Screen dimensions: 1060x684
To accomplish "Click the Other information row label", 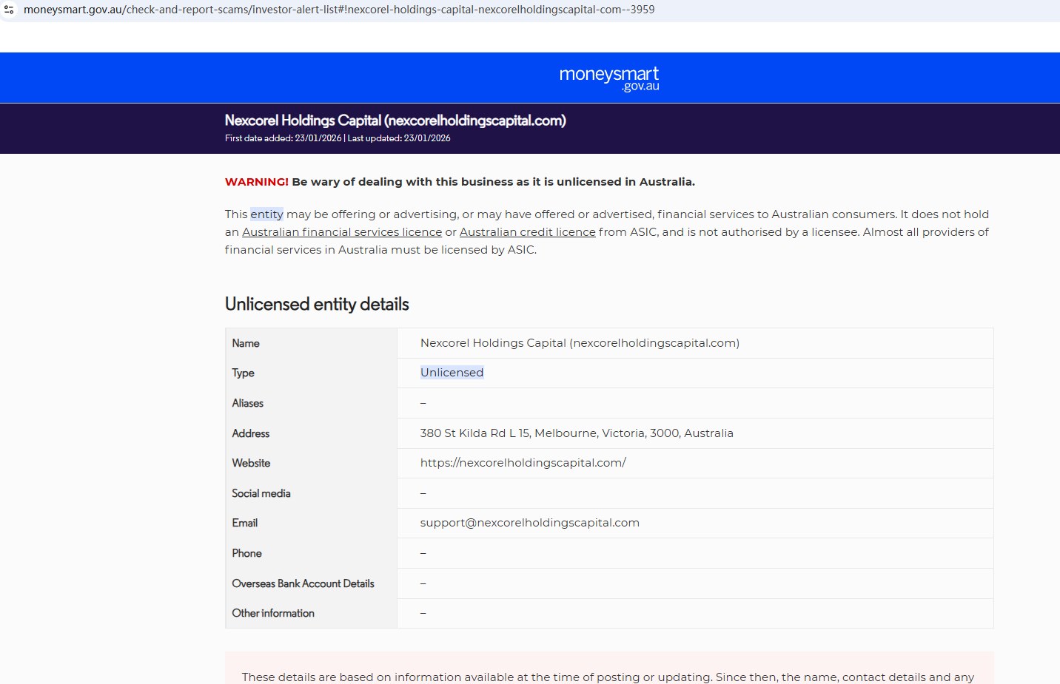I will (273, 613).
